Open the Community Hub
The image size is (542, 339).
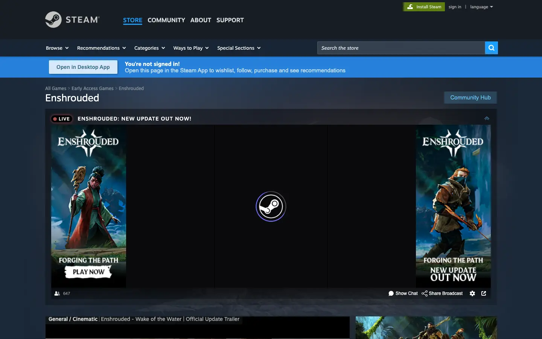point(470,98)
